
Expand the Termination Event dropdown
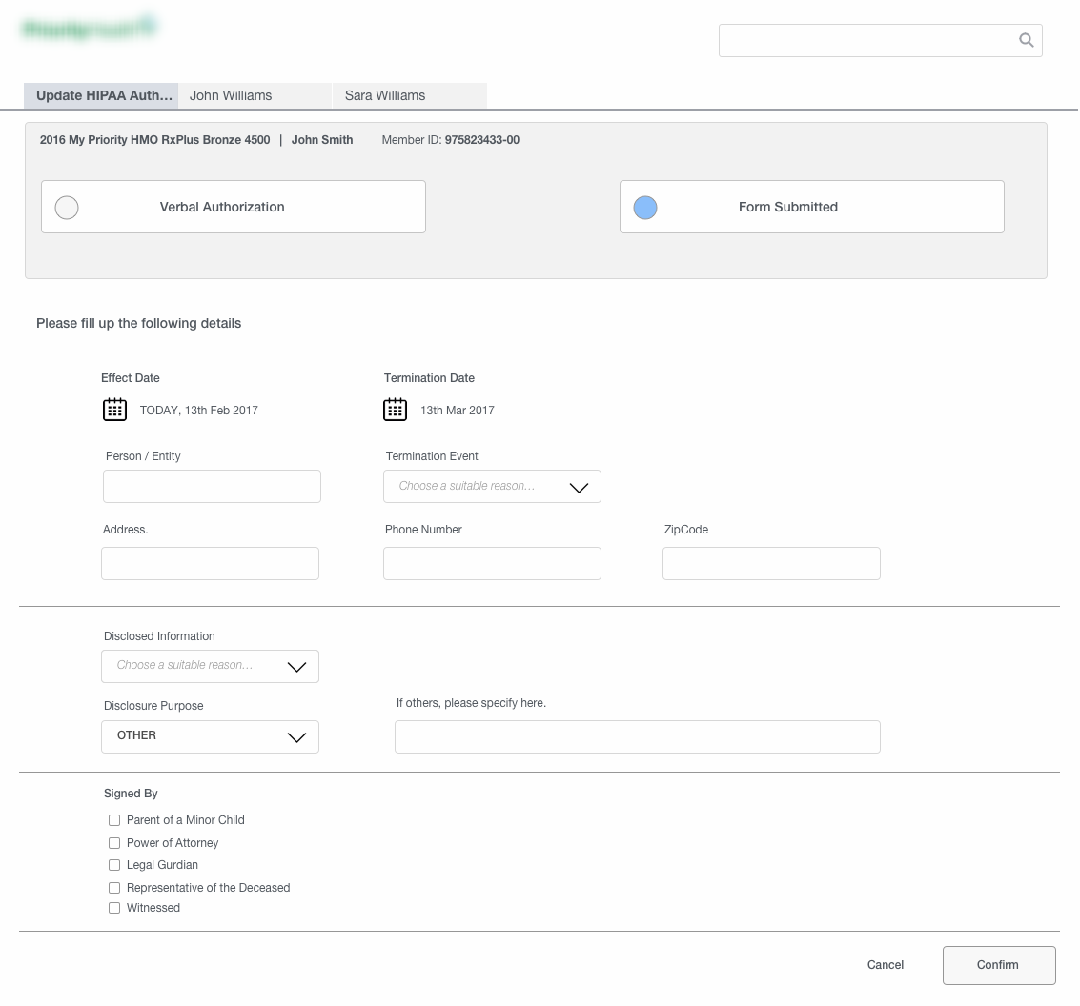click(492, 487)
